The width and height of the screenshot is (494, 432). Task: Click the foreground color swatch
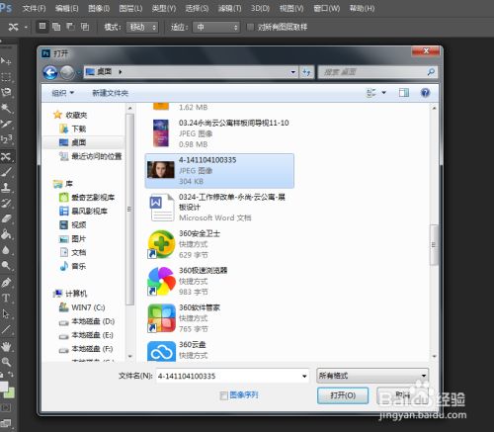coord(4,387)
